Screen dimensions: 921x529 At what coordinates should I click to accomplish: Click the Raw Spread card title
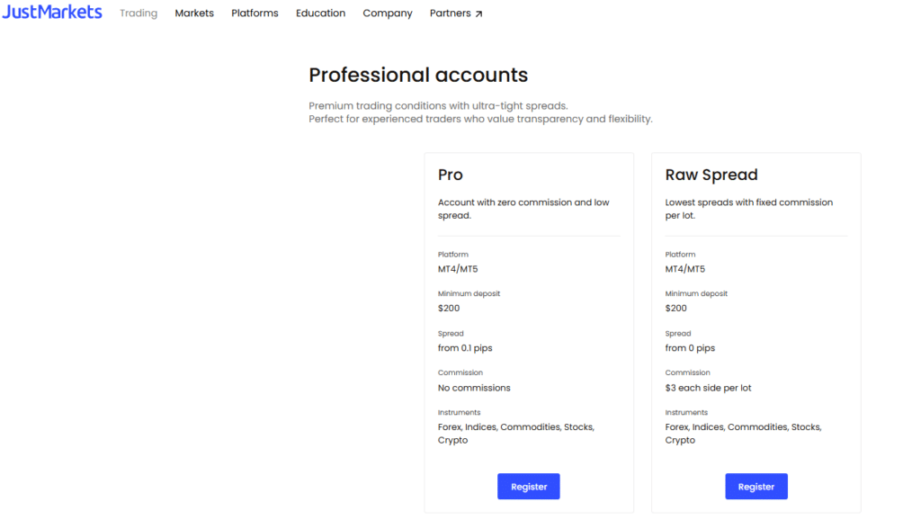point(711,175)
